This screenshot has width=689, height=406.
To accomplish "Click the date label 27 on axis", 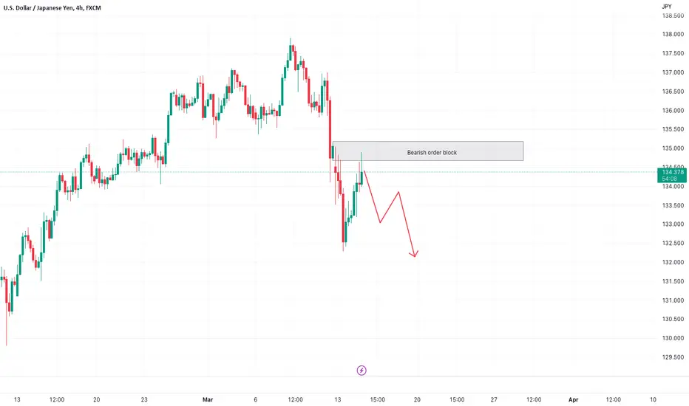I will (x=494, y=399).
